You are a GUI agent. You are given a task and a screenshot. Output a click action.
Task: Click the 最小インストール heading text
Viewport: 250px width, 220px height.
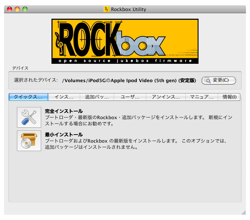[x=64, y=135]
